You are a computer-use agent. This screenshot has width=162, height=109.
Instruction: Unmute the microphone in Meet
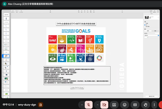coord(89,105)
